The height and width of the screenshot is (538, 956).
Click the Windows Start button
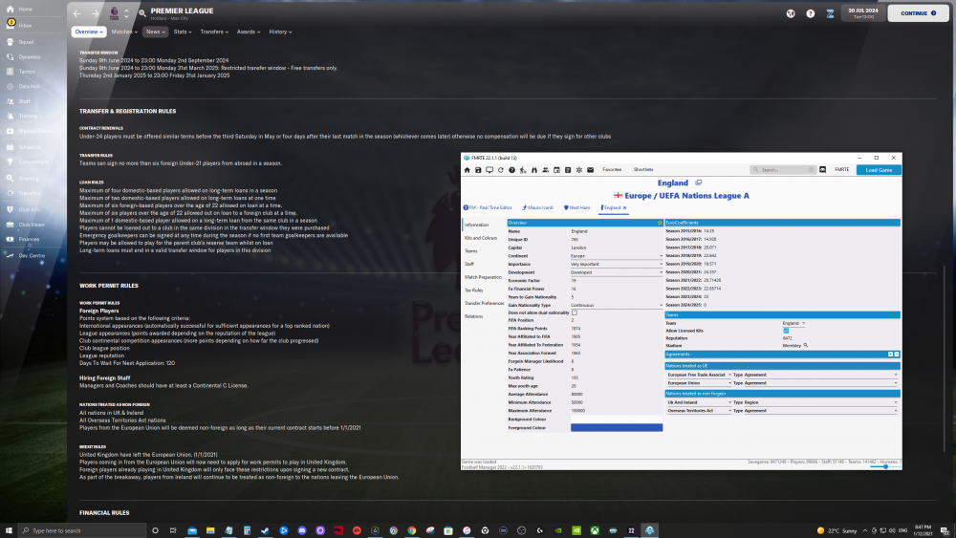9,530
